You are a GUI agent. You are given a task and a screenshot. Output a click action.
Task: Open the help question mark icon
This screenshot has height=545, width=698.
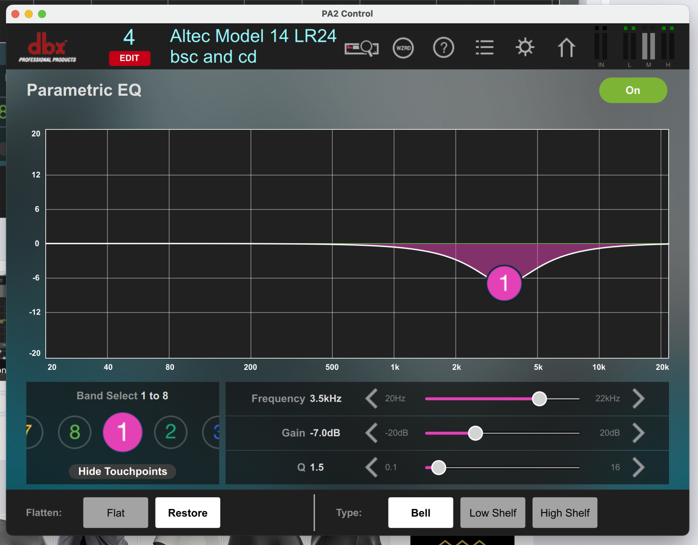pyautogui.click(x=443, y=48)
